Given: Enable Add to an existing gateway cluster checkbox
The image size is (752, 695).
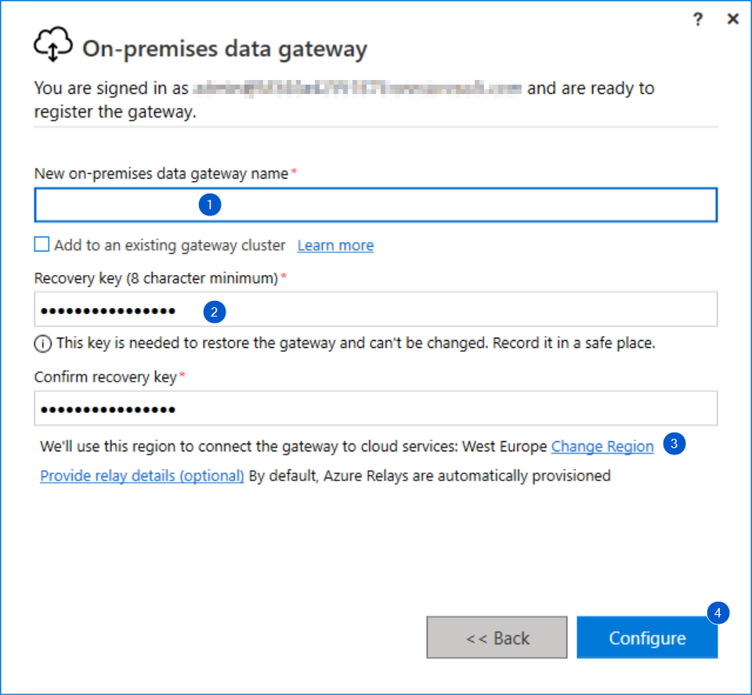Looking at the screenshot, I should click(42, 244).
